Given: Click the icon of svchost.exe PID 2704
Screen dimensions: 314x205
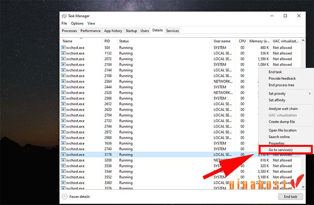Looking at the screenshot, I should pyautogui.click(x=63, y=115).
